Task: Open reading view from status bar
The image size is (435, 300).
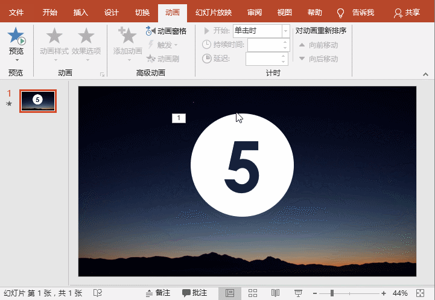Action: click(x=275, y=293)
